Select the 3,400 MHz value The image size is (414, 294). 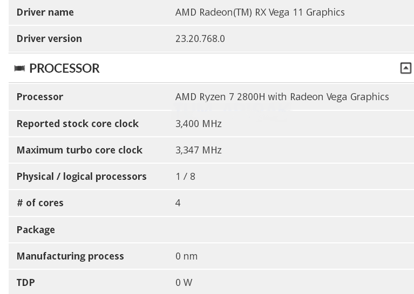pos(198,123)
